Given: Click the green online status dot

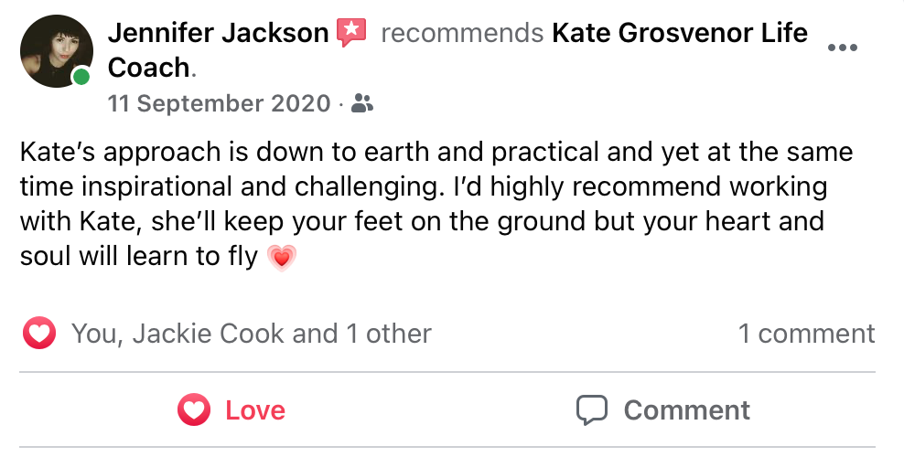Looking at the screenshot, I should pyautogui.click(x=81, y=77).
